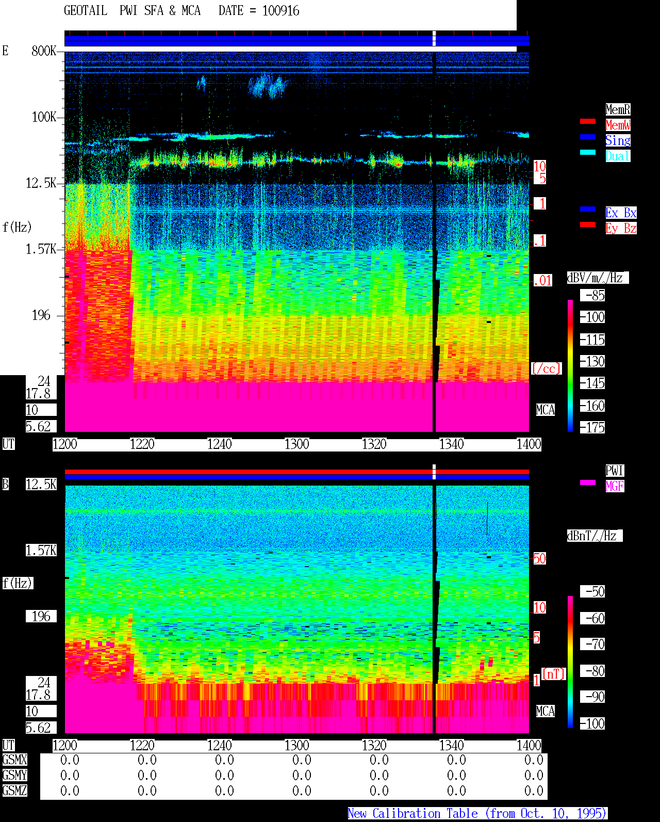660x822 pixels.
Task: Click the [nT] unit label
Action: point(554,674)
